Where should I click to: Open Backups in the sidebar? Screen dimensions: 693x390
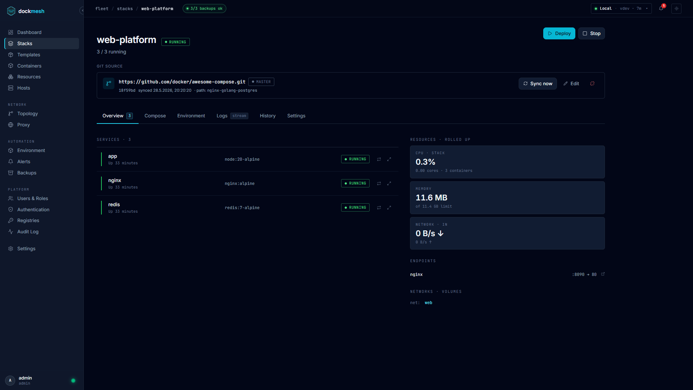(42, 173)
